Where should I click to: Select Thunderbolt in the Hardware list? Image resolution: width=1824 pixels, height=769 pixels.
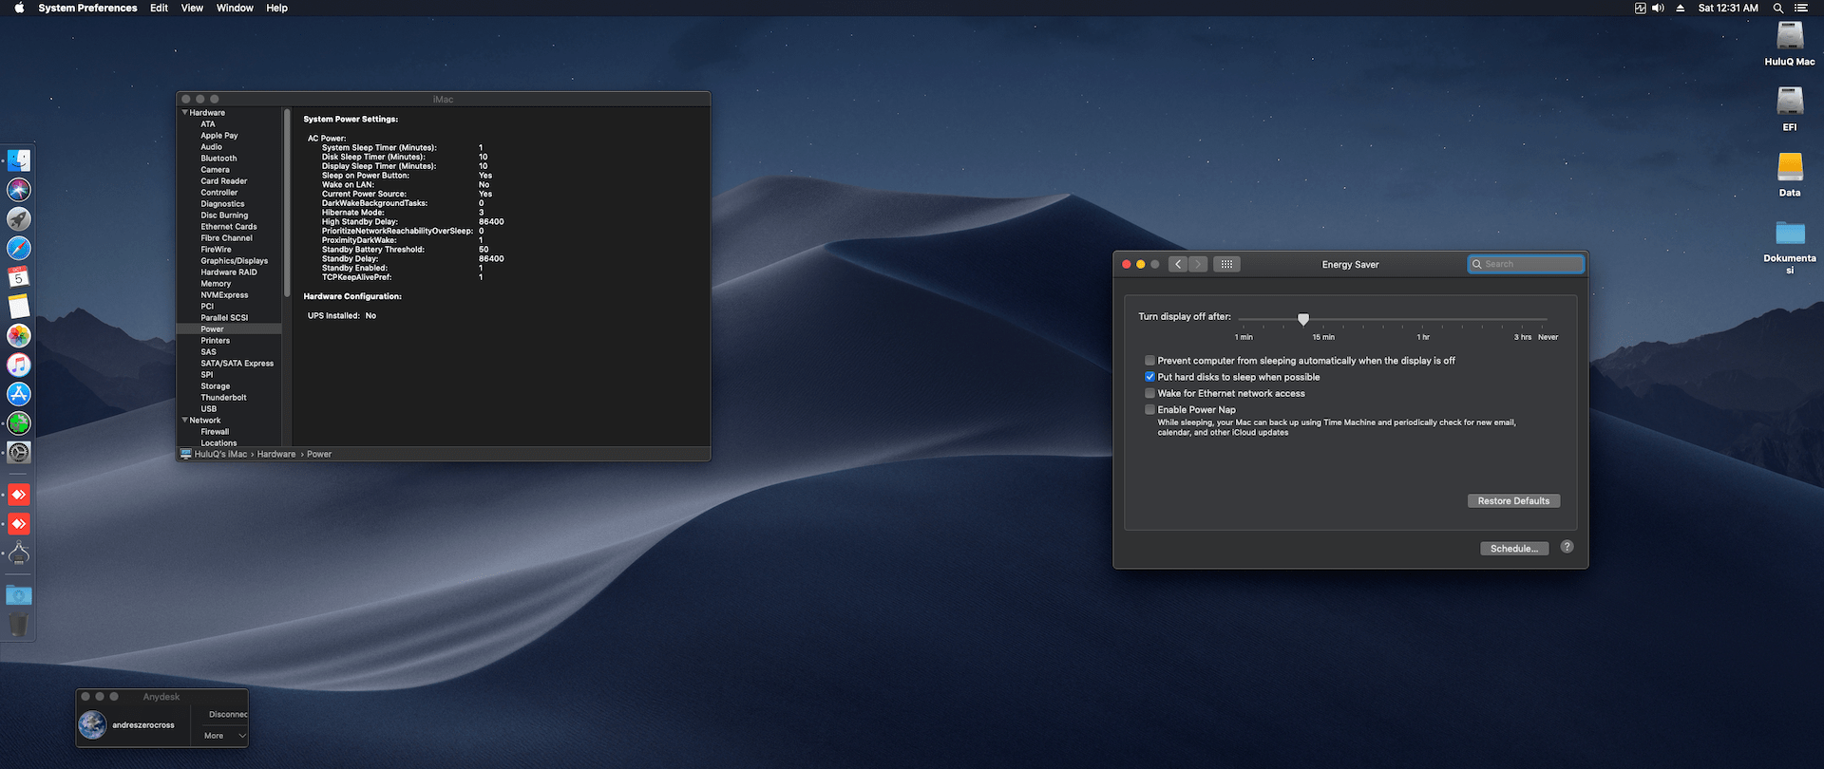(x=223, y=398)
